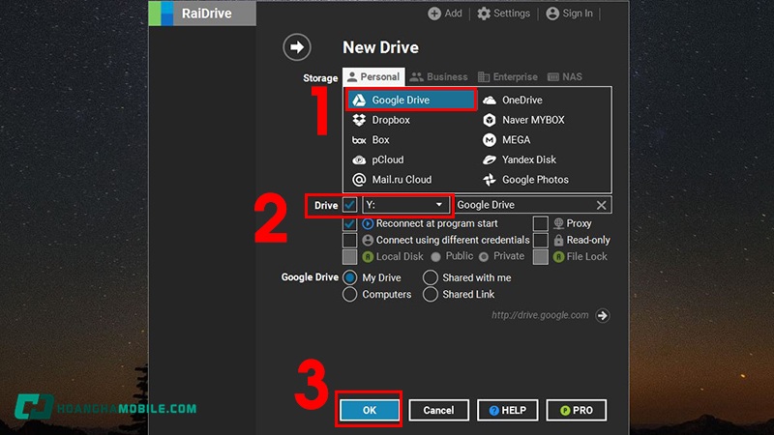Click the back arrow circle icon

pyautogui.click(x=297, y=47)
